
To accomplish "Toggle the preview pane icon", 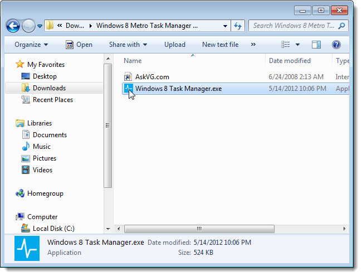I will [316, 45].
